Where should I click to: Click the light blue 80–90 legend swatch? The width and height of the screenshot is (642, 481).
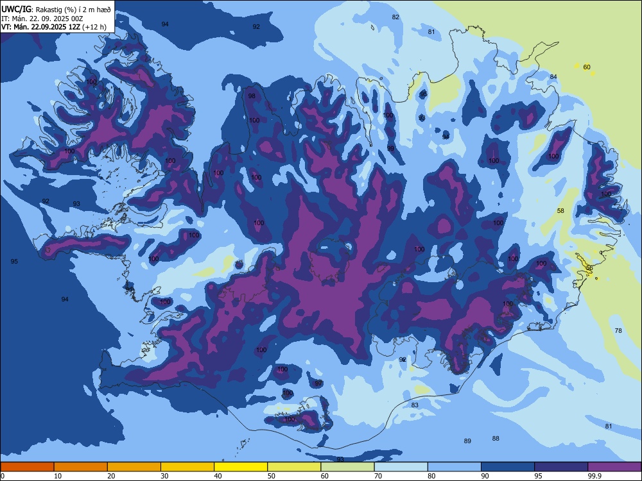[455, 467]
